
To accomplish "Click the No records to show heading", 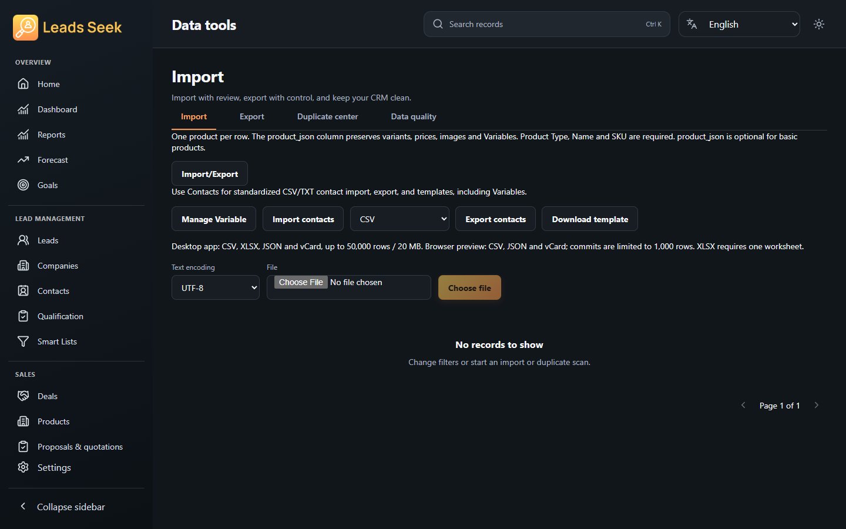I will 499,345.
